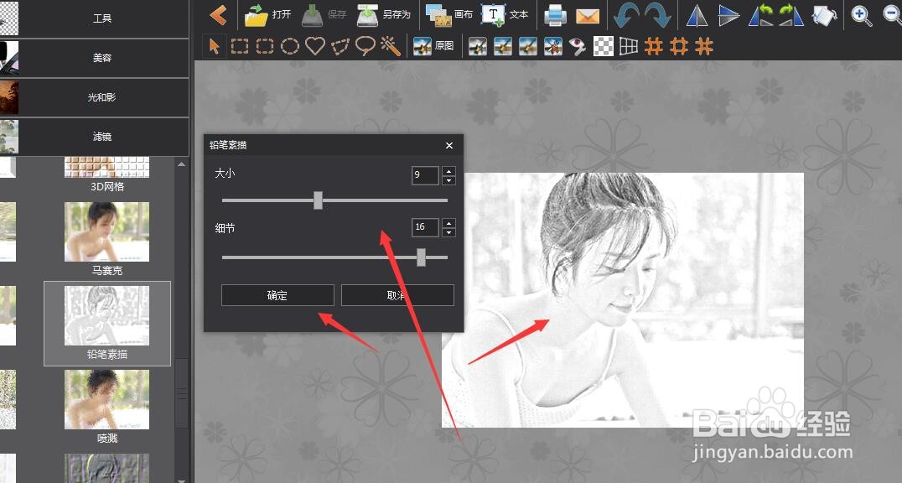
Task: Click the perspective grid icon
Action: pos(628,46)
